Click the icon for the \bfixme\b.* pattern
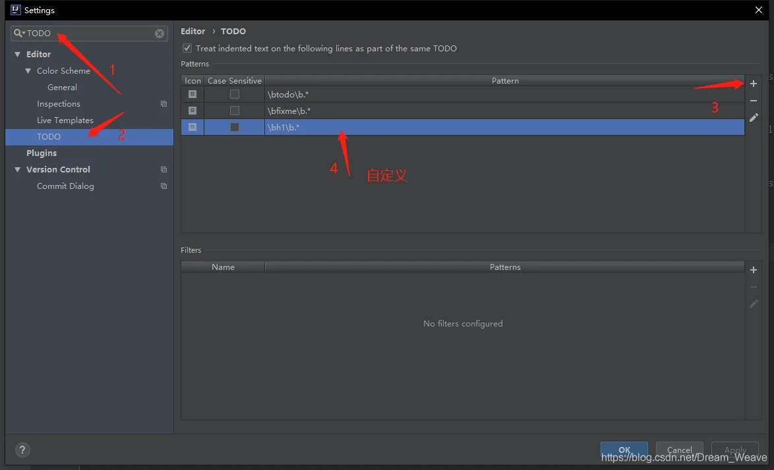Image resolution: width=774 pixels, height=470 pixels. [193, 111]
